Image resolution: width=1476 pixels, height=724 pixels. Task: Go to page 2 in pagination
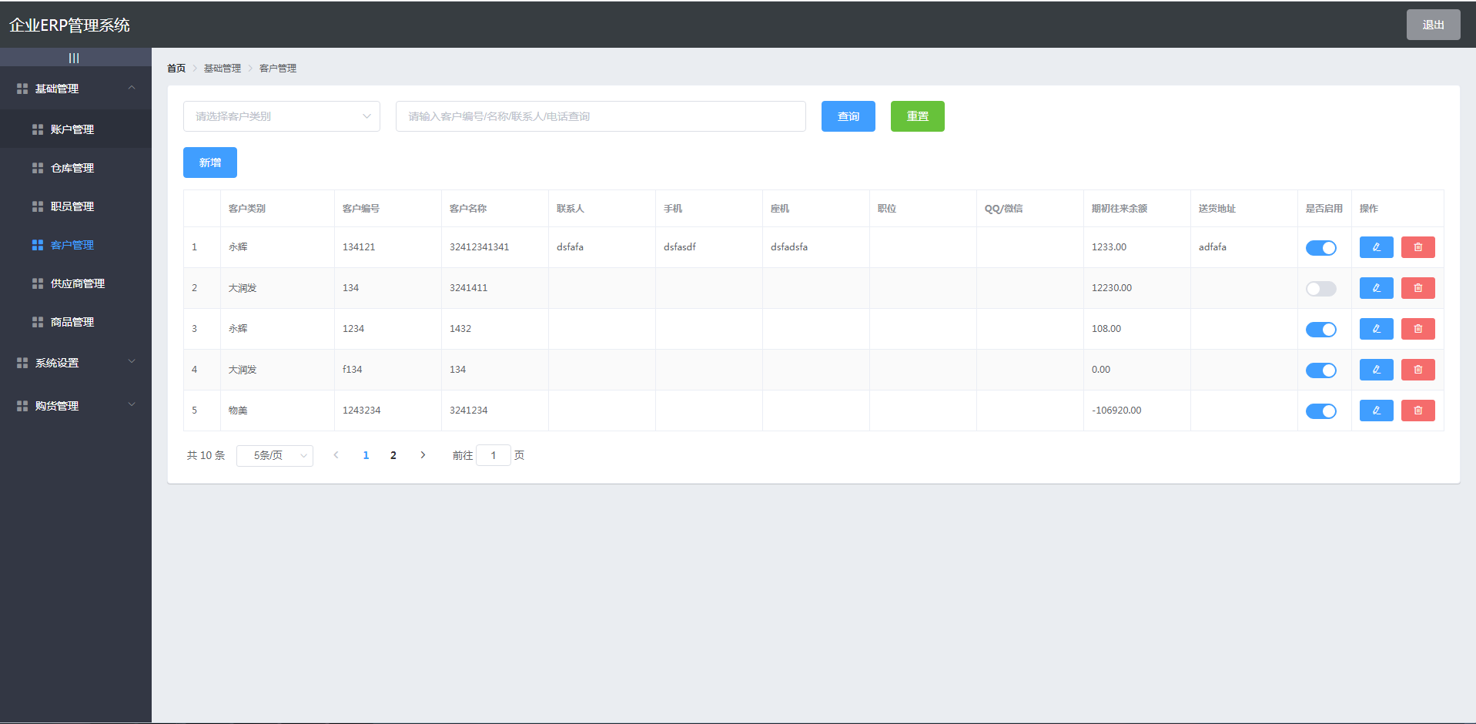pos(393,455)
